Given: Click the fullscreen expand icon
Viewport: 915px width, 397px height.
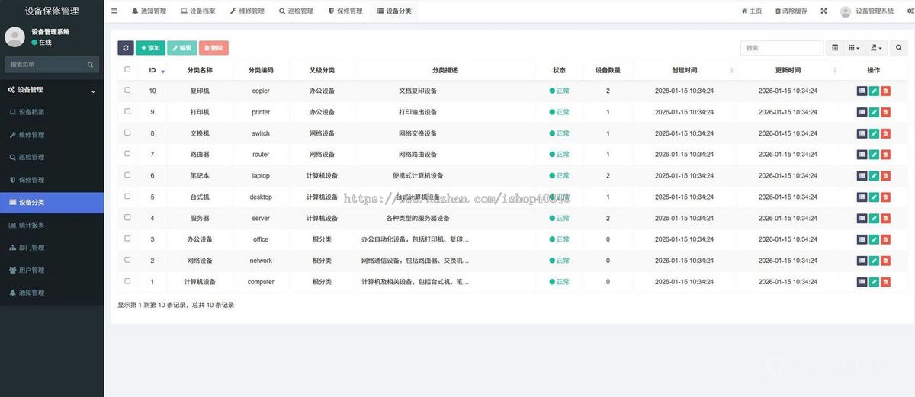Looking at the screenshot, I should coord(823,11).
